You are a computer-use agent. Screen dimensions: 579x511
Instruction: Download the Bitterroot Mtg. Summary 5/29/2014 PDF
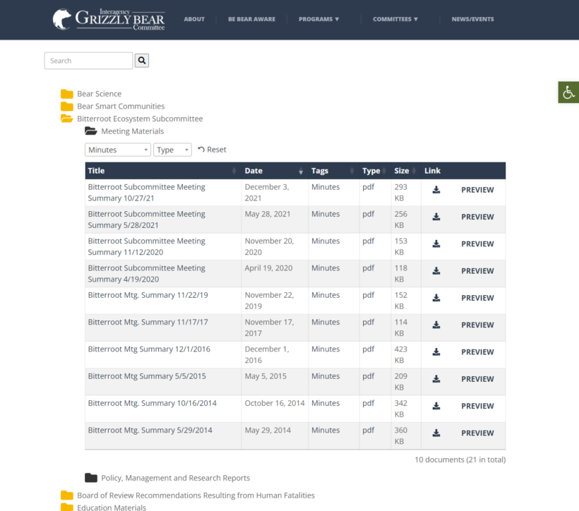436,433
